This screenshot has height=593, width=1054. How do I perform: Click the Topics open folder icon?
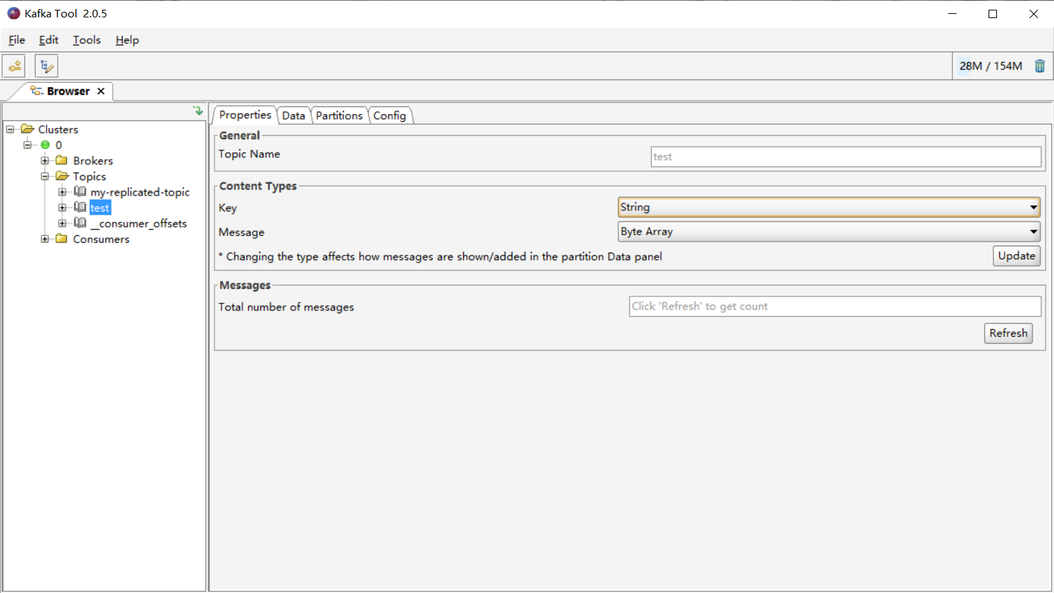tap(62, 176)
